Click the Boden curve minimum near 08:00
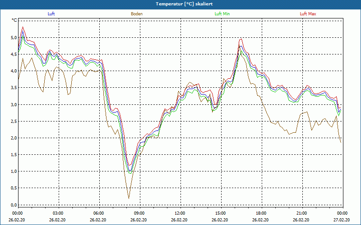The image size is (361, 225). tap(129, 198)
